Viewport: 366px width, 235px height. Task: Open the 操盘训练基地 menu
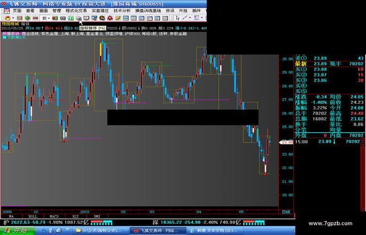tap(148, 11)
